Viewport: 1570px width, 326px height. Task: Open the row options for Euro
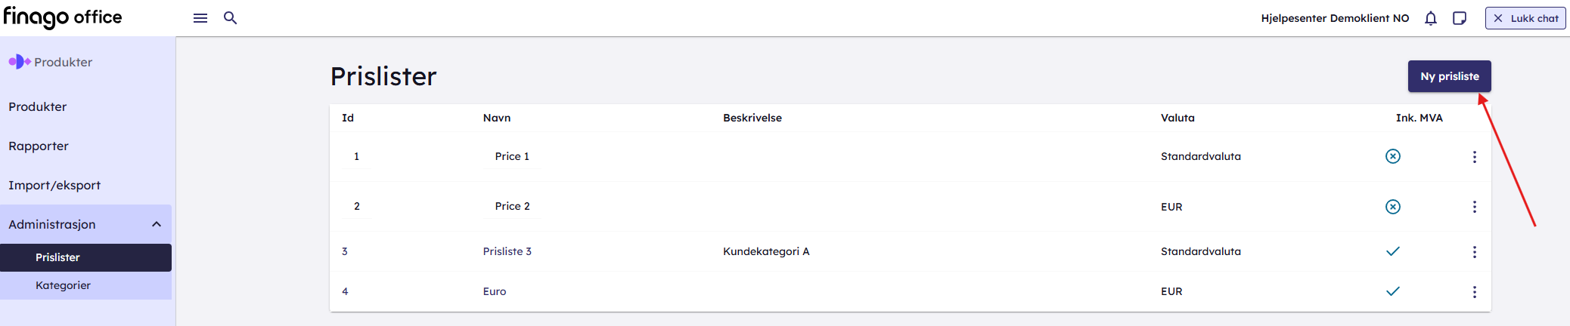tap(1474, 292)
